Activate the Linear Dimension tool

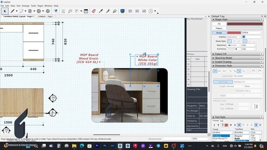[77, 11]
